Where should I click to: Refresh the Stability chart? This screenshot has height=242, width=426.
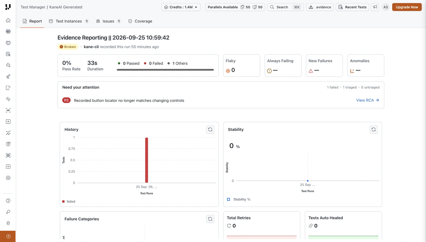tap(374, 130)
